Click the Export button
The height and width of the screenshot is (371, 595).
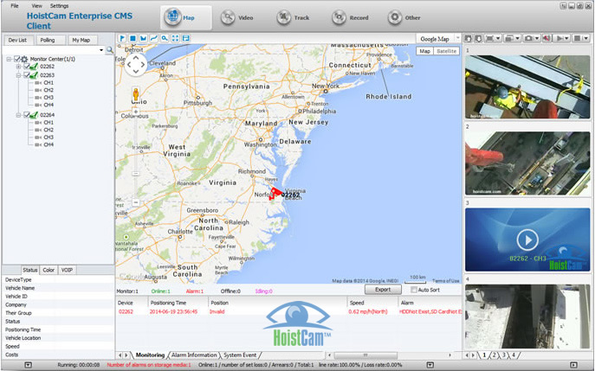[x=383, y=290]
